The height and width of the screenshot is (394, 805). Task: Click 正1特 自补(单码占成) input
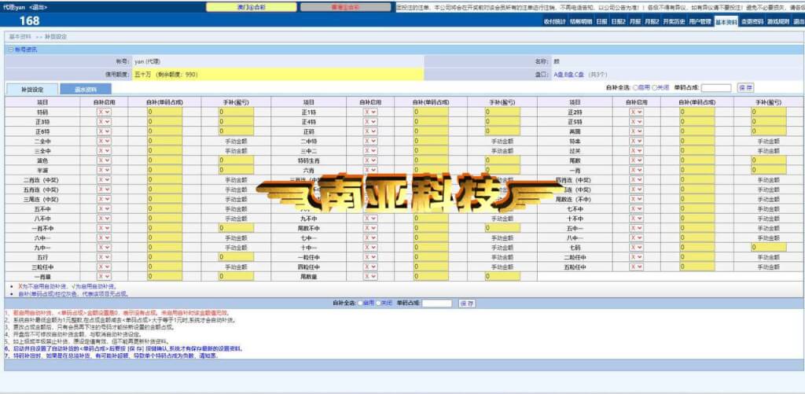pos(432,112)
